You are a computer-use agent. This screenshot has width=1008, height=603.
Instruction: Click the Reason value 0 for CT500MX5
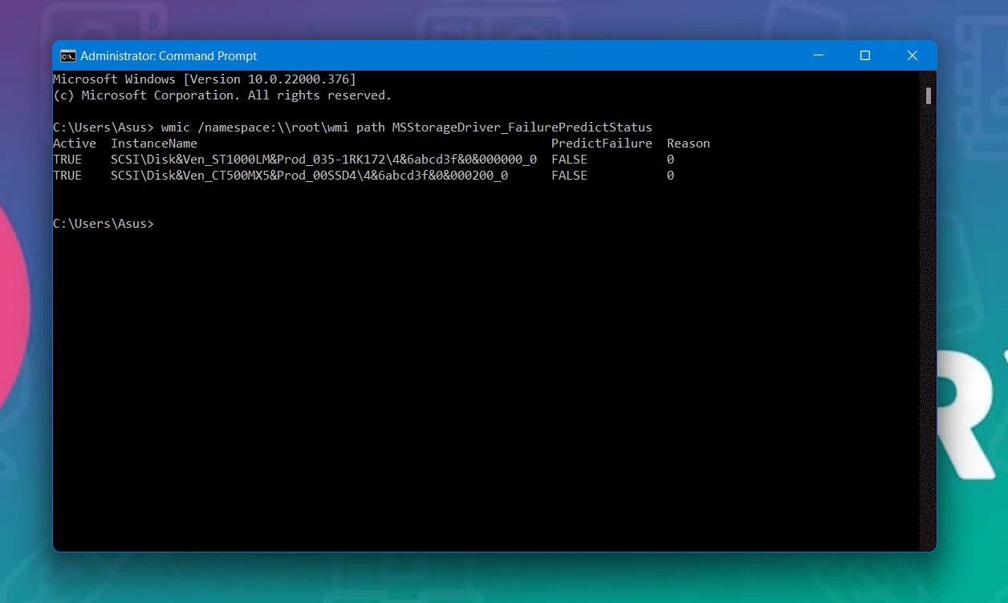coord(670,176)
